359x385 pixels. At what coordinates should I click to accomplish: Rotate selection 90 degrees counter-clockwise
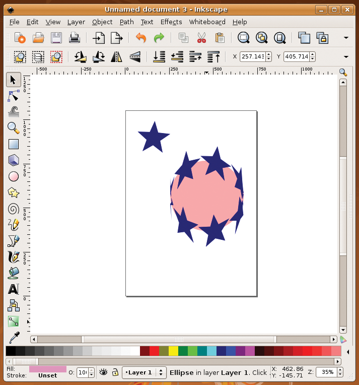coord(80,57)
